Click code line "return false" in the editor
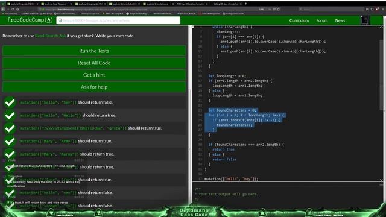Viewport: 386px width, 217px height. (224, 159)
